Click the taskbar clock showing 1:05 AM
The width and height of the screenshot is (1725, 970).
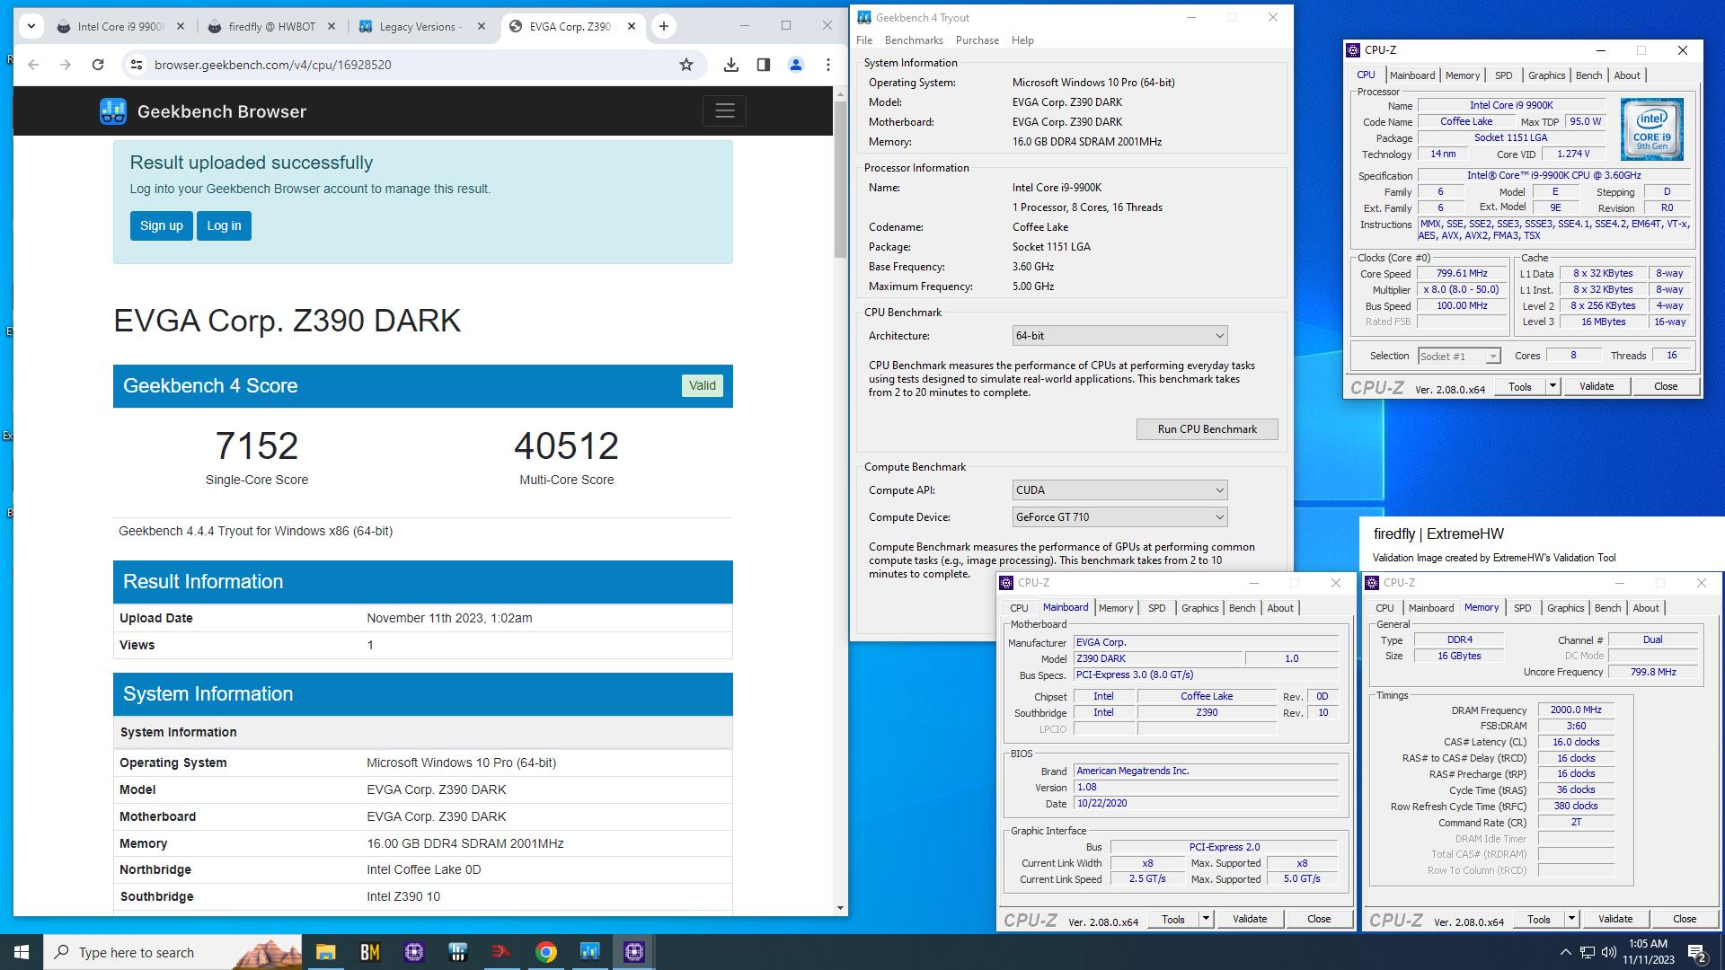[x=1648, y=952]
